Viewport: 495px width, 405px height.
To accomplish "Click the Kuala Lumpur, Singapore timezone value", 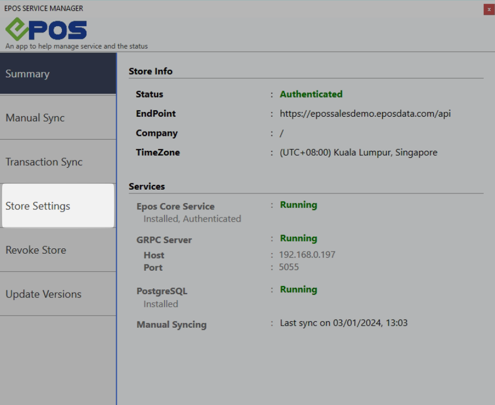I will [358, 152].
